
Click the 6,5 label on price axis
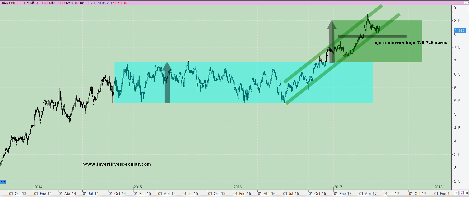[x=457, y=74]
